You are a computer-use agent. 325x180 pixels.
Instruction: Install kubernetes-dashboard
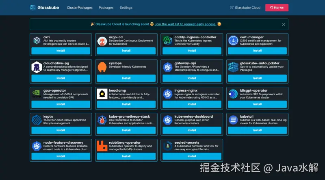(x=192, y=130)
